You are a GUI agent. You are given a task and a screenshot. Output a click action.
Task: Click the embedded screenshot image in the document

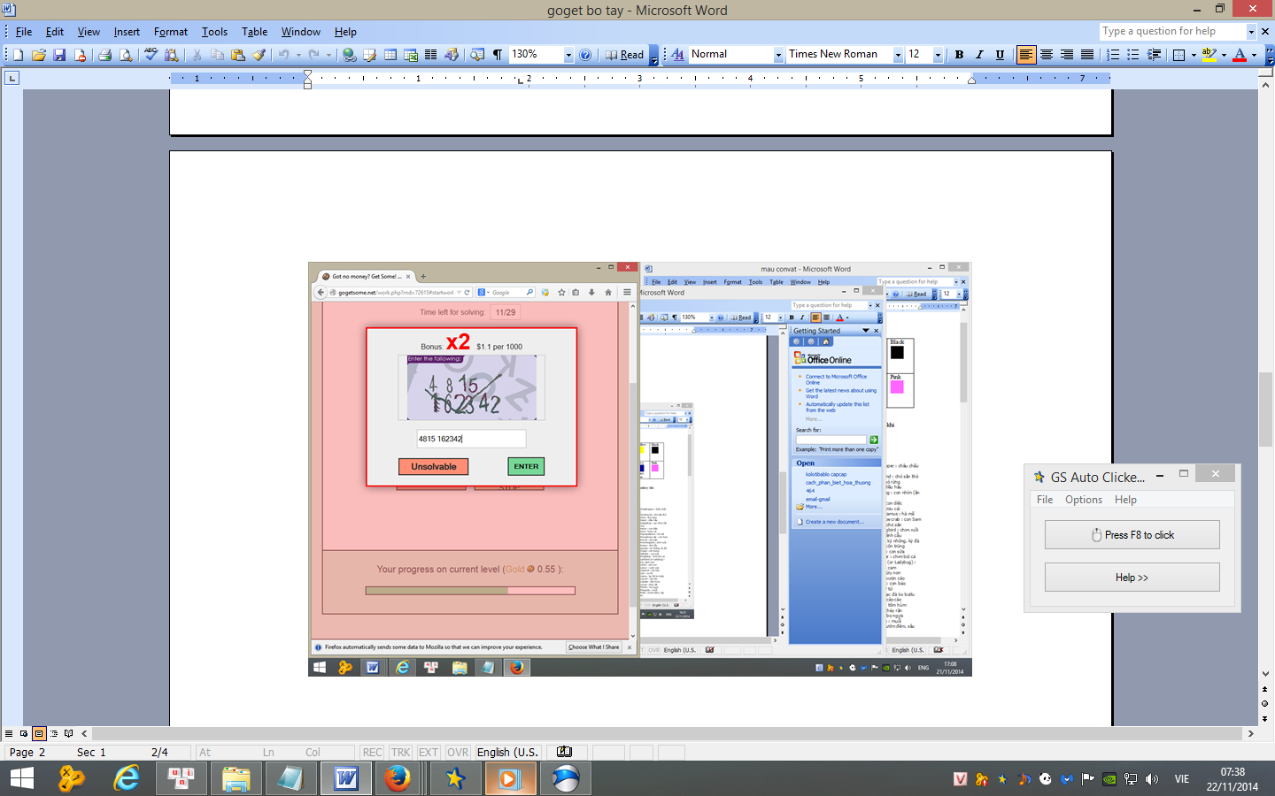tap(639, 469)
